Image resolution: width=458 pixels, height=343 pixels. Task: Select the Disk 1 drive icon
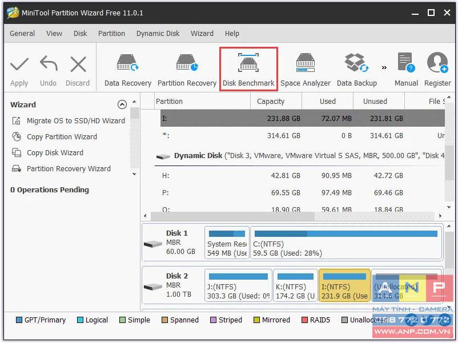pos(153,244)
